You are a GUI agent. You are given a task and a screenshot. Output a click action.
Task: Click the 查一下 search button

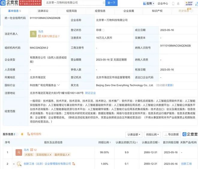tap(111, 3)
